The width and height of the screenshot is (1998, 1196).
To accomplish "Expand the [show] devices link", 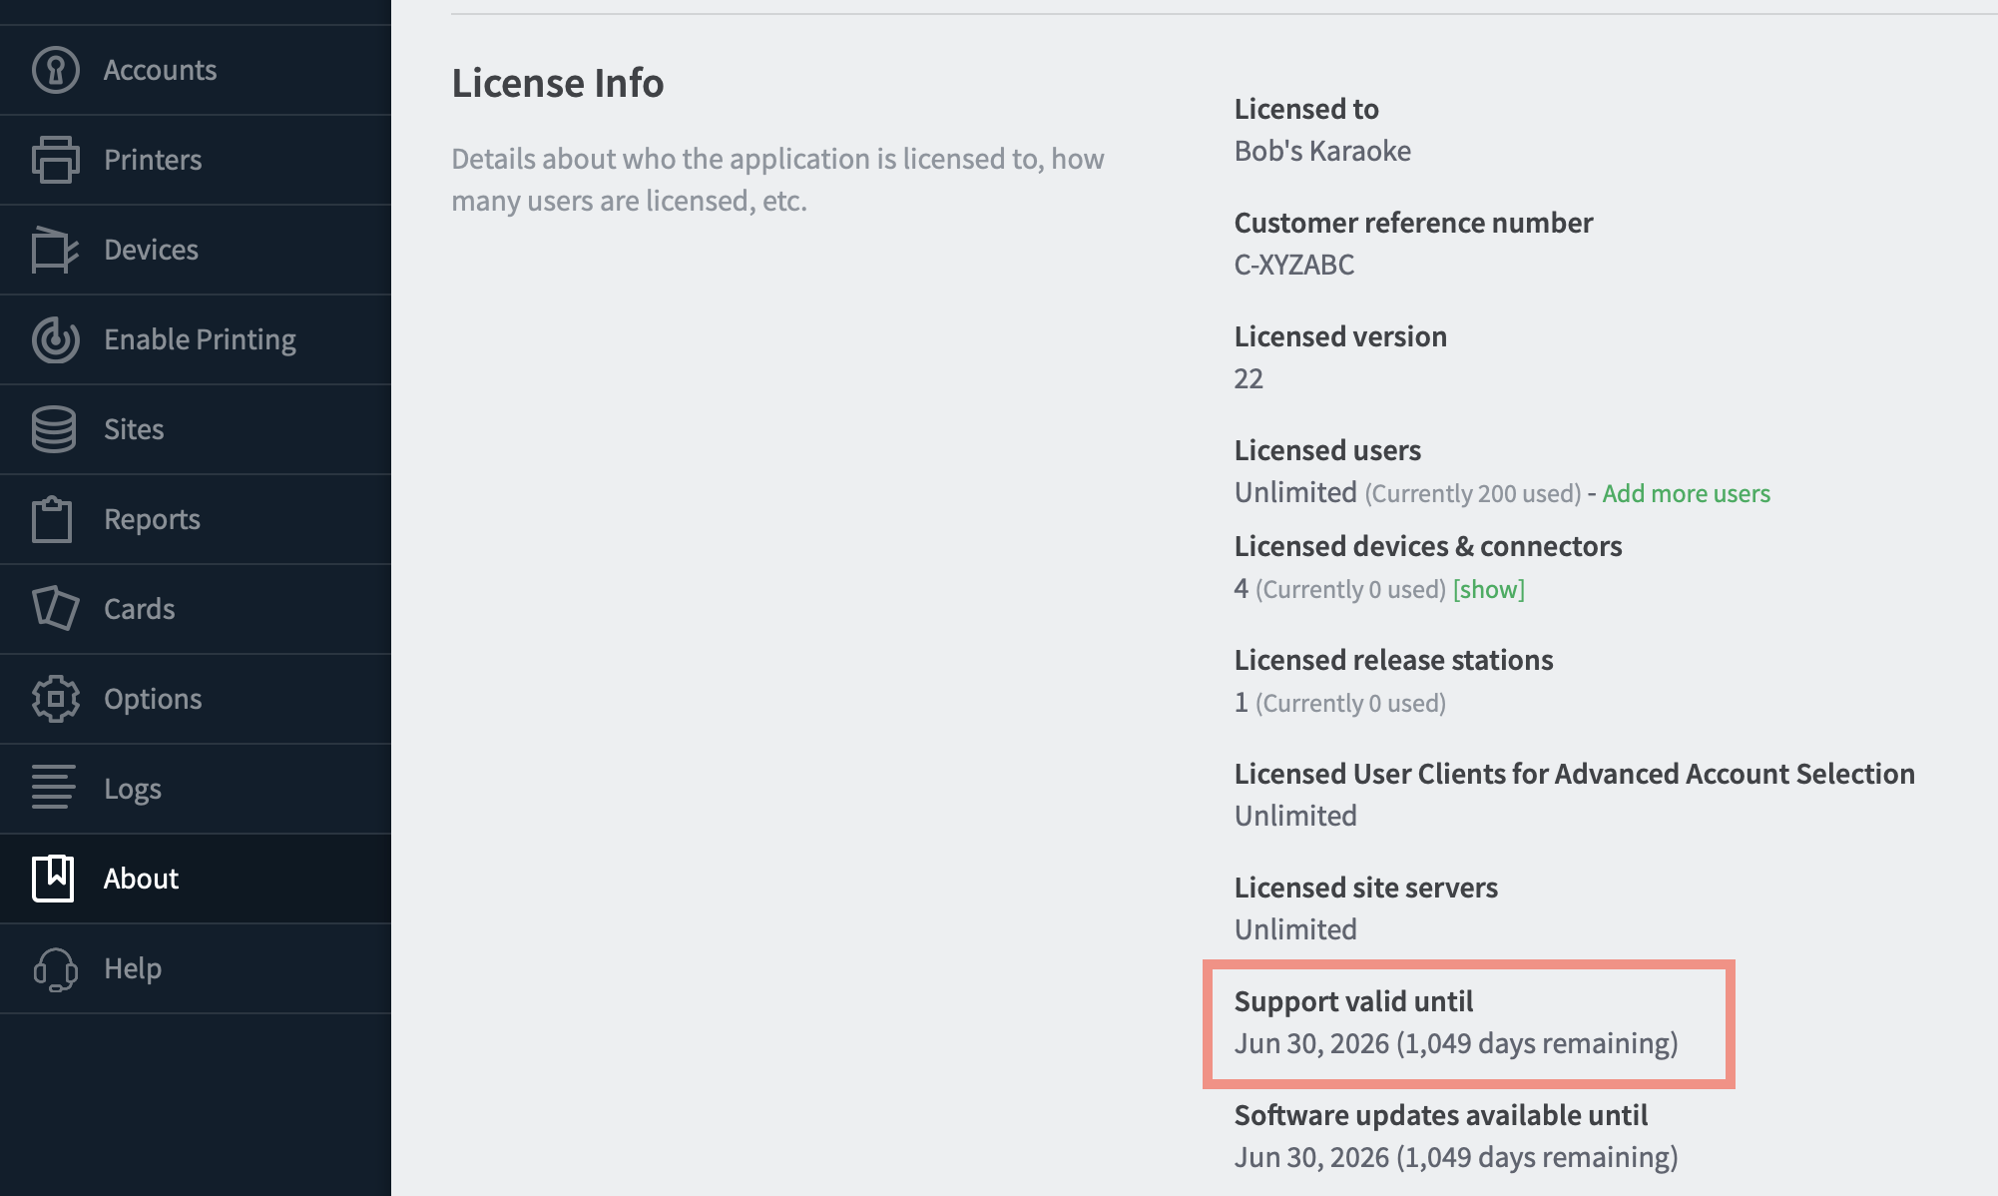I will click(1488, 589).
